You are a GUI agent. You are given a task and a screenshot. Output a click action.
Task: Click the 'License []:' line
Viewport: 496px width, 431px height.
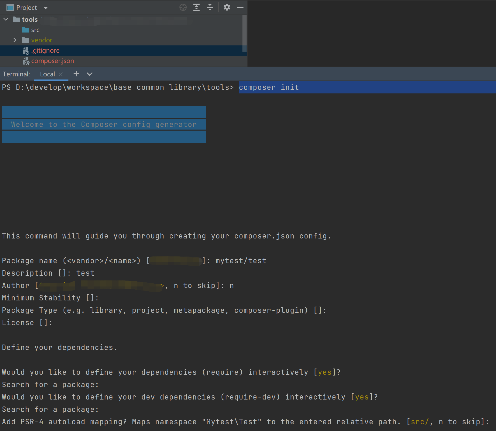[27, 323]
